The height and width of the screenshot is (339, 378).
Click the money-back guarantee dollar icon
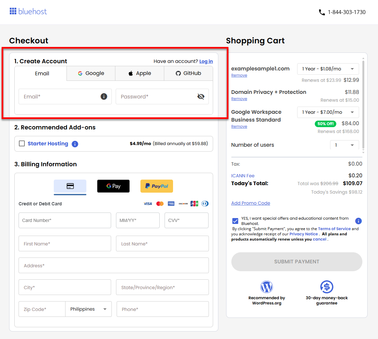pos(327,287)
